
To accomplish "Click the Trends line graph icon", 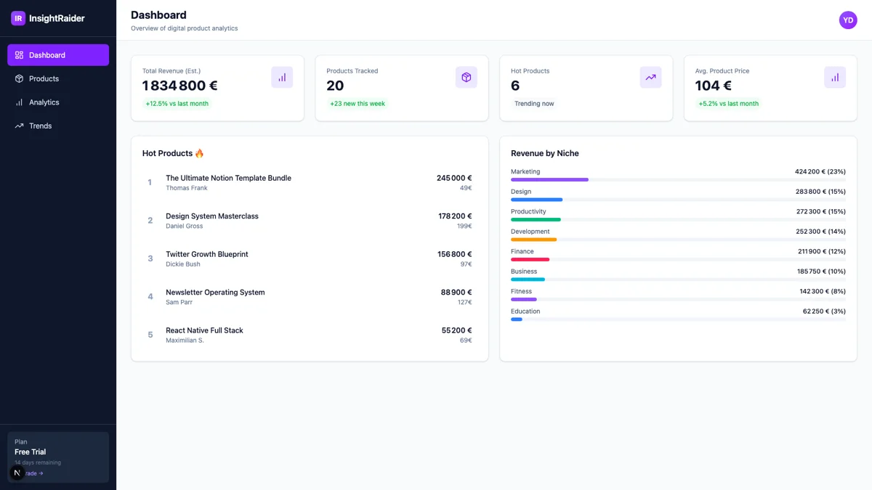I will 18,125.
